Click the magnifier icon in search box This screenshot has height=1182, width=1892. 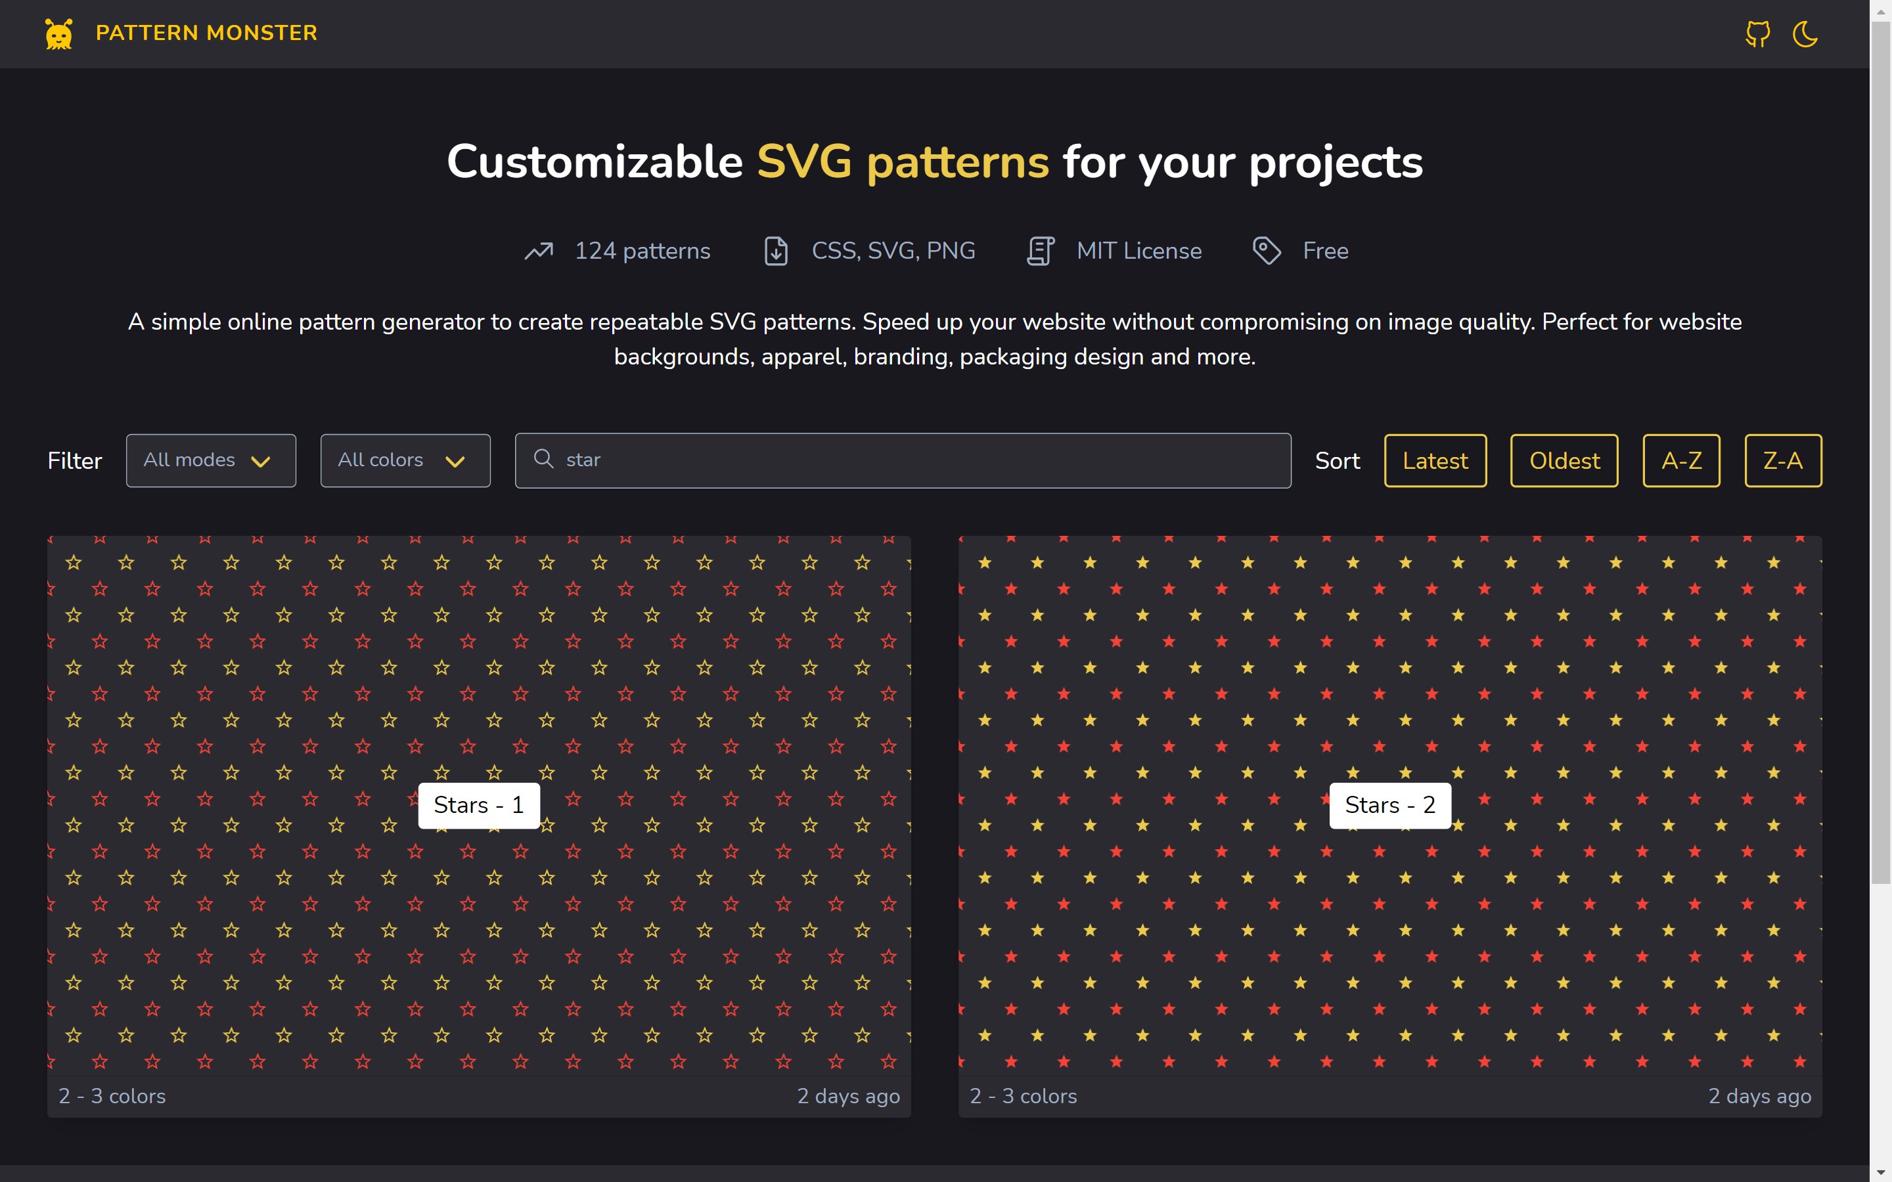point(543,459)
